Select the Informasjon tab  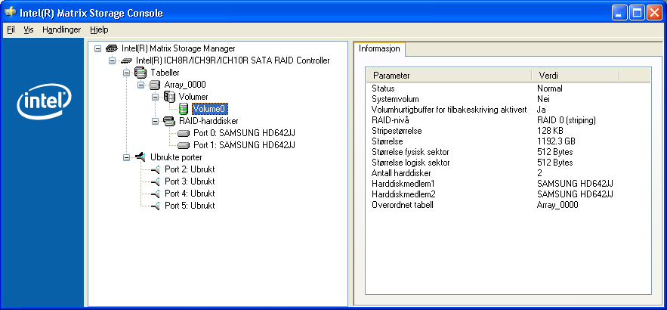379,48
